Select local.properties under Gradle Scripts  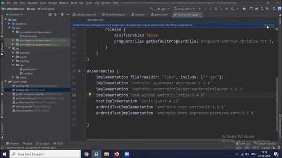[31, 111]
